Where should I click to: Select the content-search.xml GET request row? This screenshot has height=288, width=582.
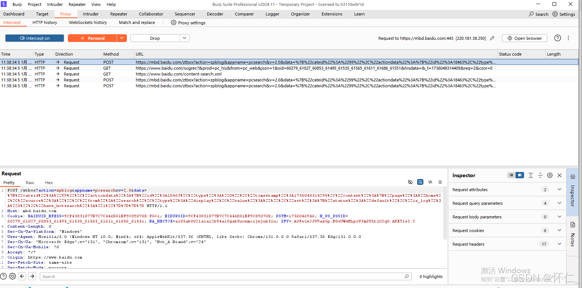289,74
